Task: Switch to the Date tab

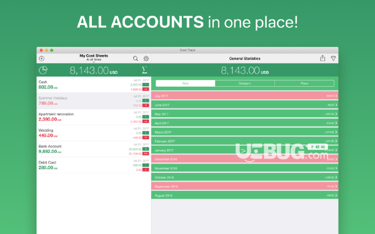Action: (x=186, y=84)
